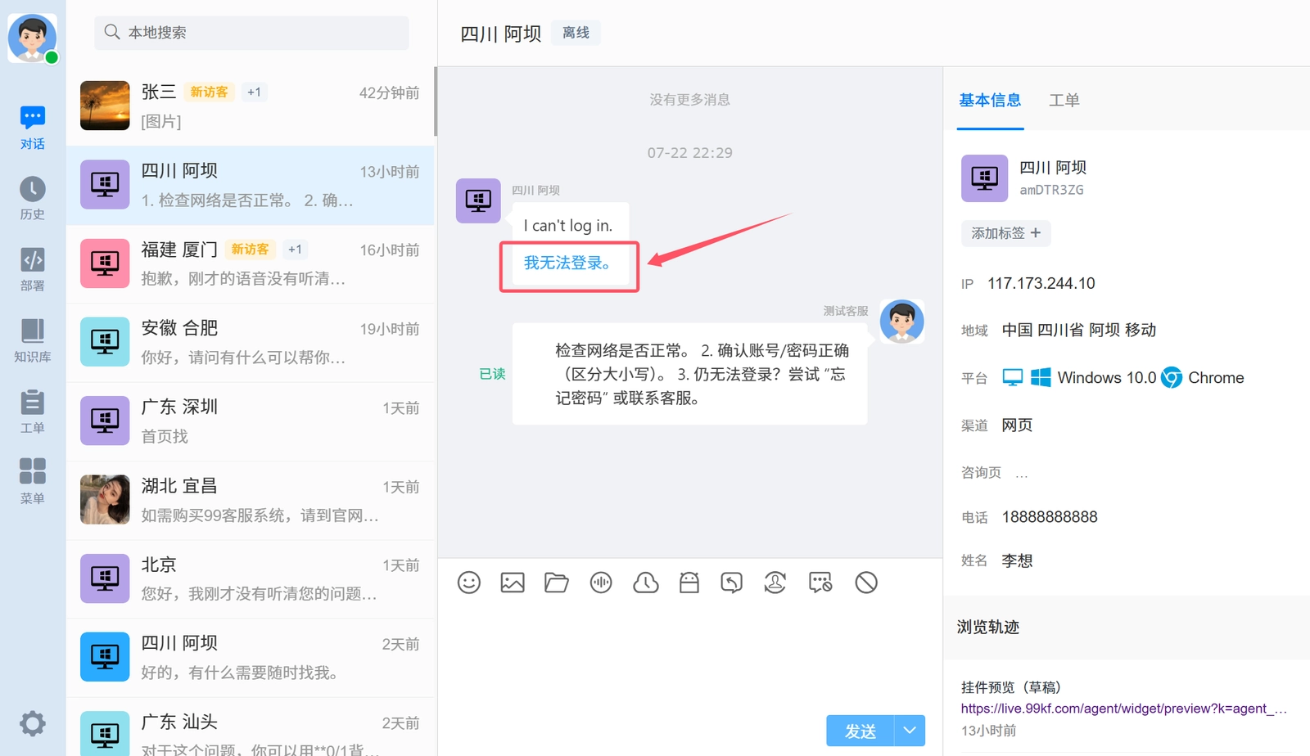Open the 广东 汕头 conversation
The width and height of the screenshot is (1310, 756).
coord(250,728)
